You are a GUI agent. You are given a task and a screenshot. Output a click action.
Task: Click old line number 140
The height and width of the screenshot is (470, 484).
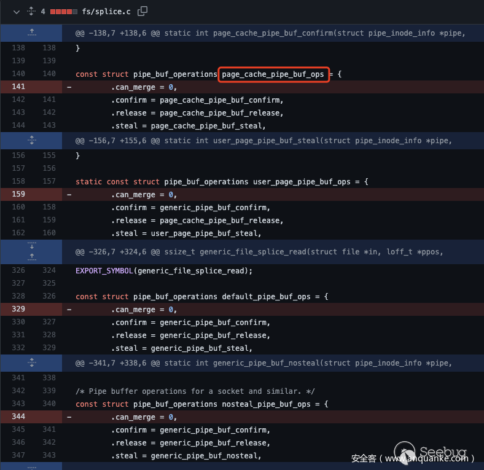coord(18,74)
